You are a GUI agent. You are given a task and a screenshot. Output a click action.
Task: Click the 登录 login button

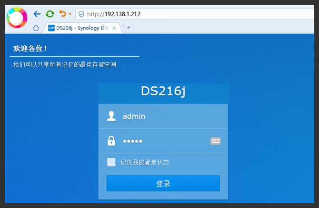pos(163,183)
